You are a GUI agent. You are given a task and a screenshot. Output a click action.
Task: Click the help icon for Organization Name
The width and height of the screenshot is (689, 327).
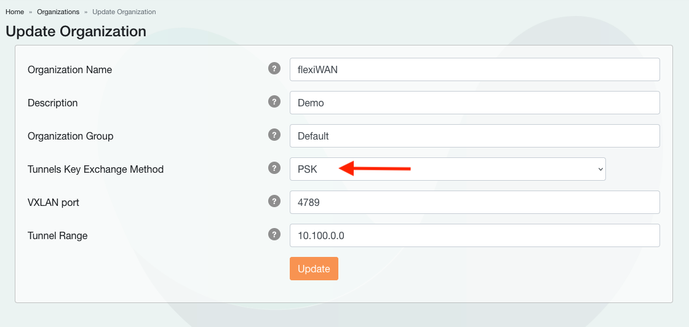tap(274, 68)
